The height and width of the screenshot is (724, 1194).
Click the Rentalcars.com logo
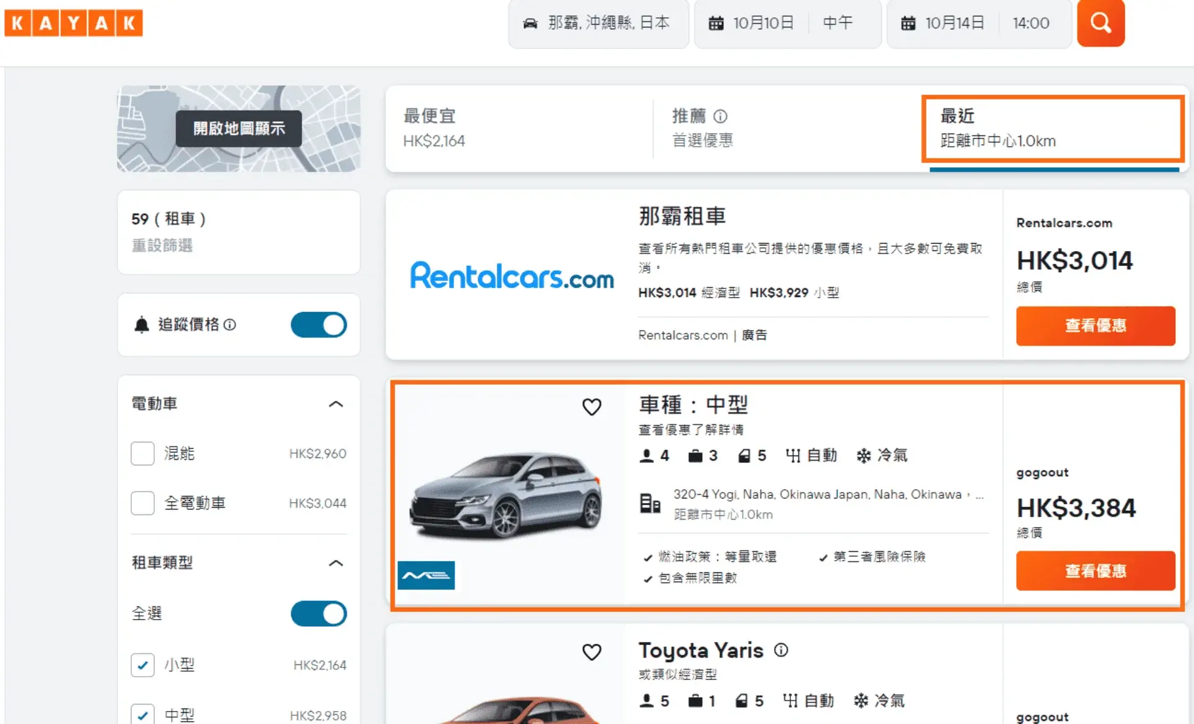[512, 275]
